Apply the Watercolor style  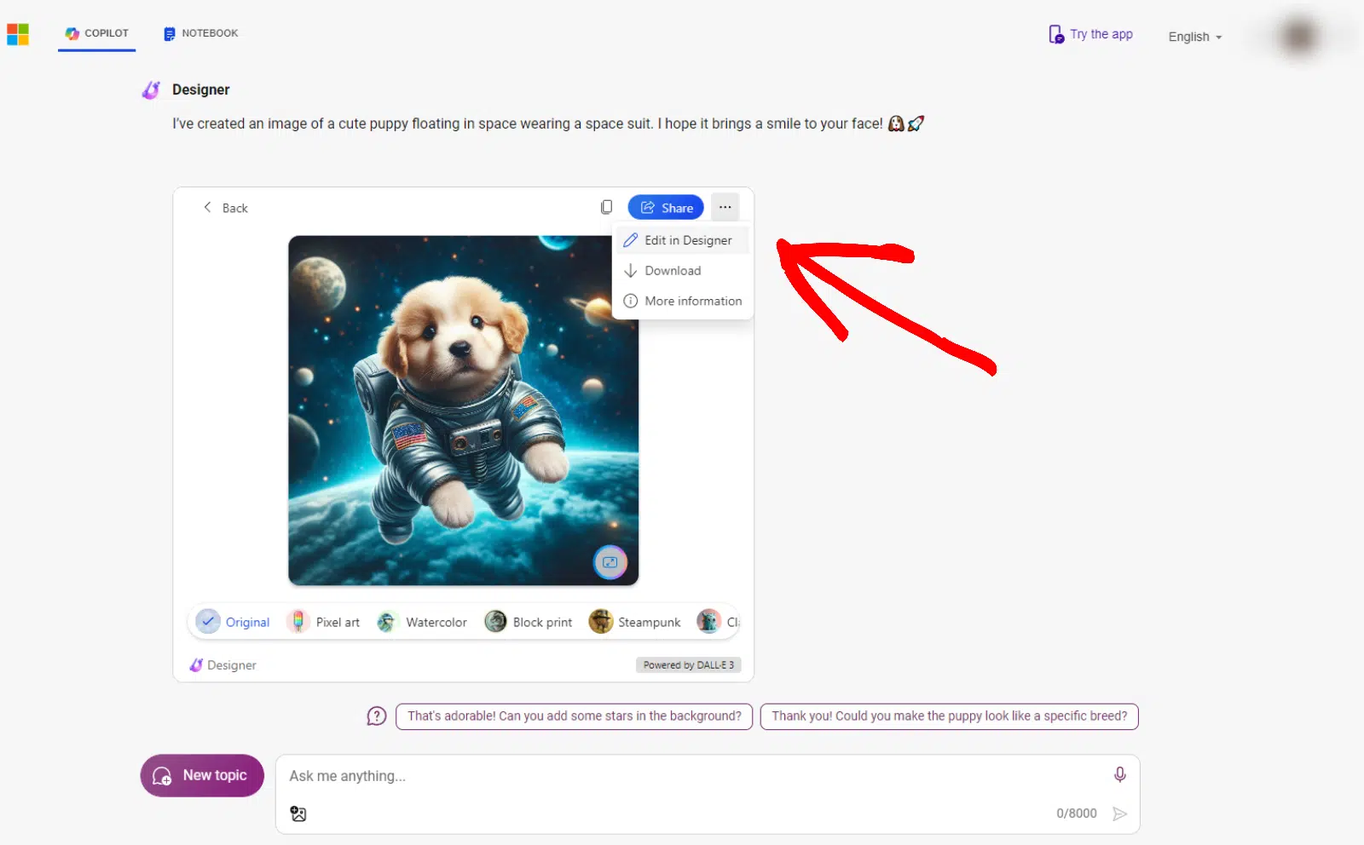pos(422,622)
